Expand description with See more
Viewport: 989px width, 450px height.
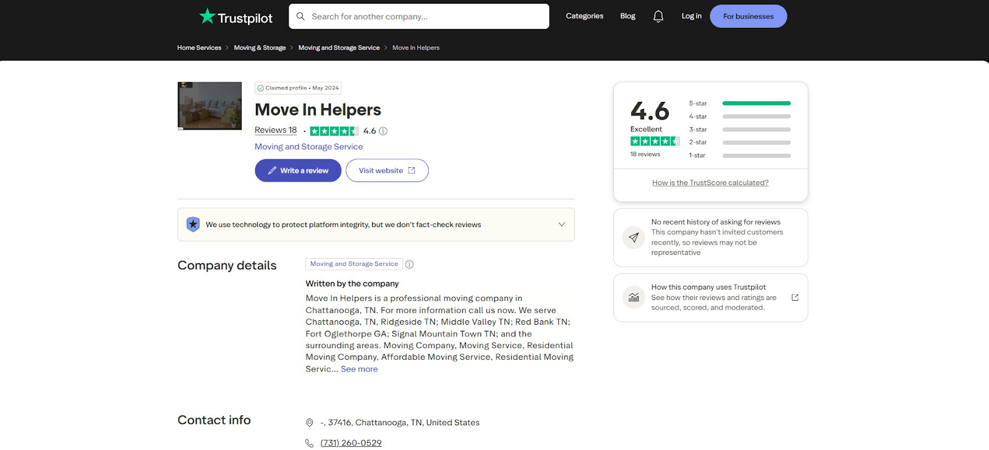click(359, 369)
